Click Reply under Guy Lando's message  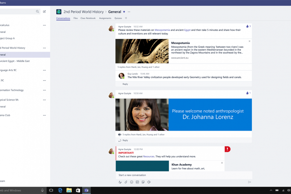click(x=125, y=84)
